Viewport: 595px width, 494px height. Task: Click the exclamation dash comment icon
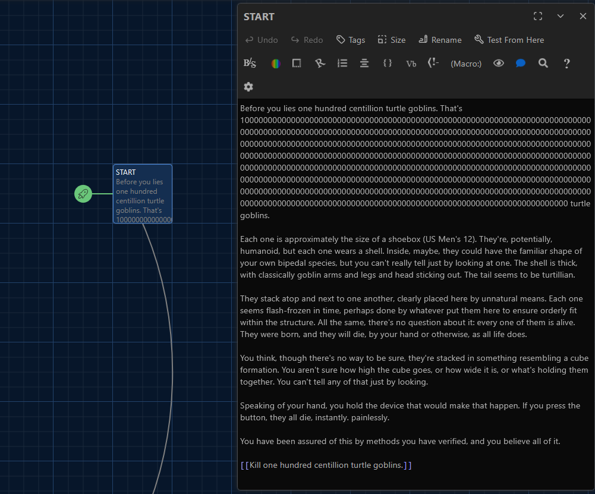(x=433, y=63)
